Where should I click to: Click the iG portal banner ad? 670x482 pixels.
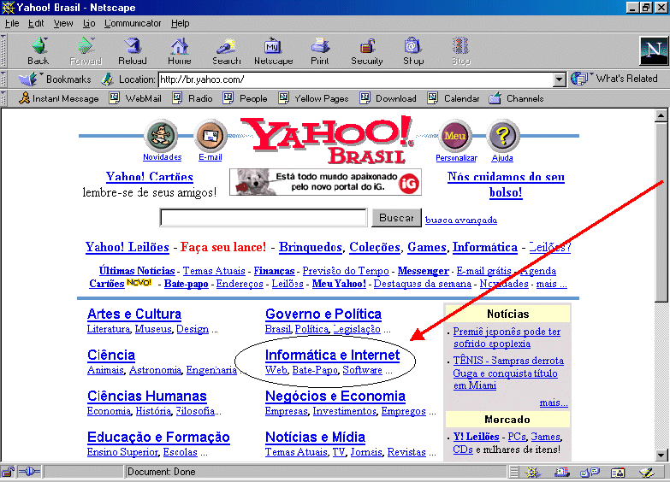[x=325, y=182]
